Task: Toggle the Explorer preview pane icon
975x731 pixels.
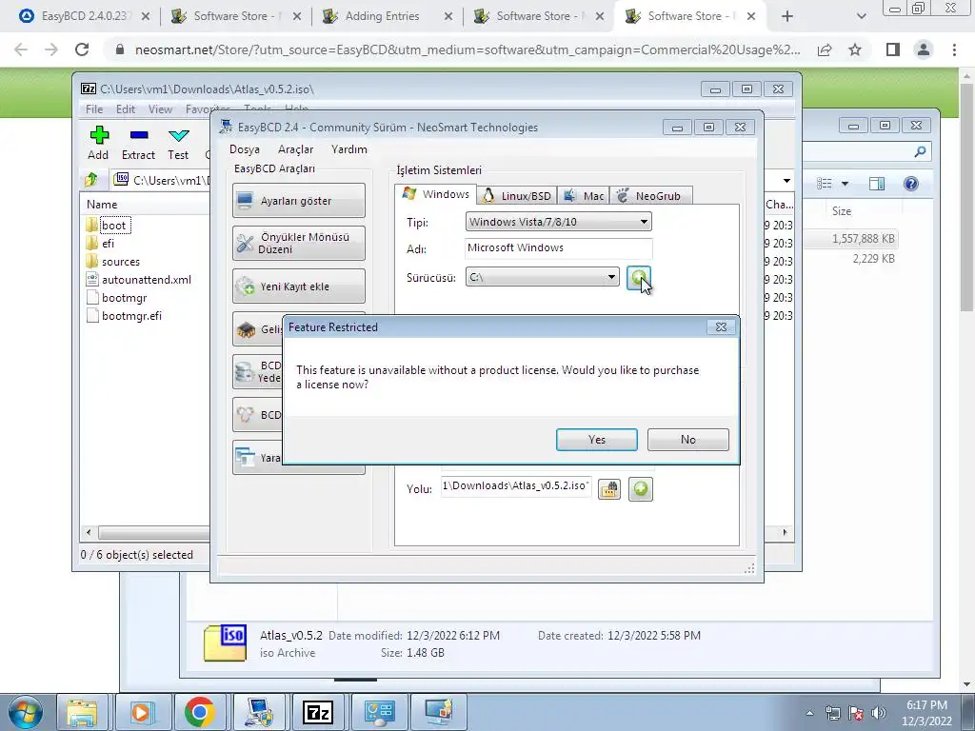Action: [x=877, y=184]
